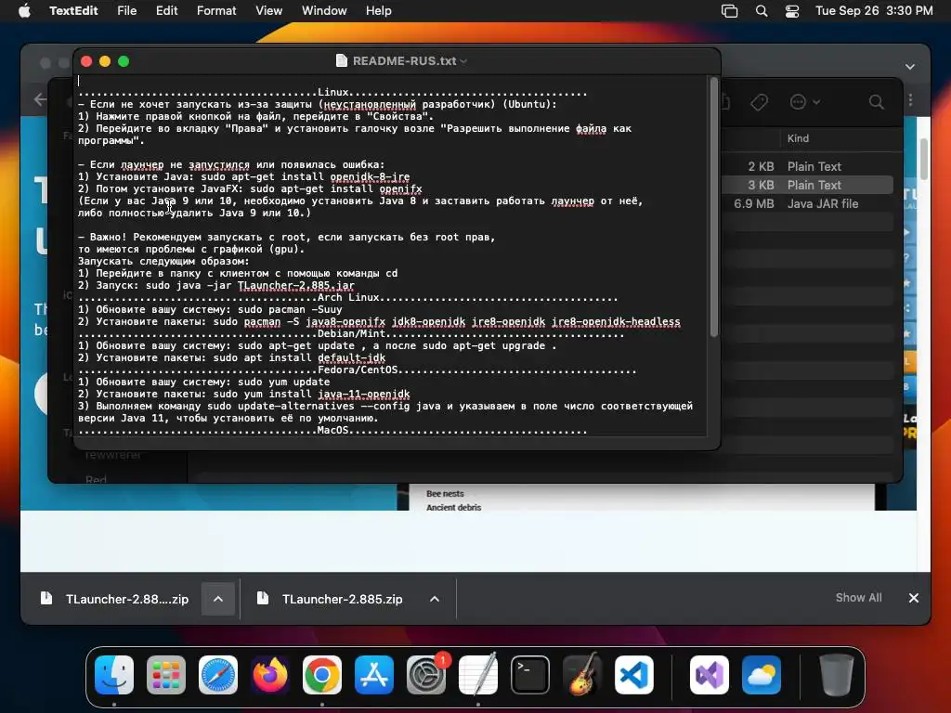Select the 2 KB Plain Text file row
951x713 pixels.
pos(807,166)
